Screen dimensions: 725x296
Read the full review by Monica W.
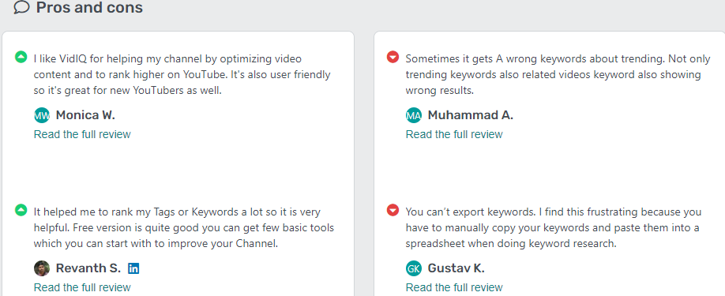(x=82, y=134)
